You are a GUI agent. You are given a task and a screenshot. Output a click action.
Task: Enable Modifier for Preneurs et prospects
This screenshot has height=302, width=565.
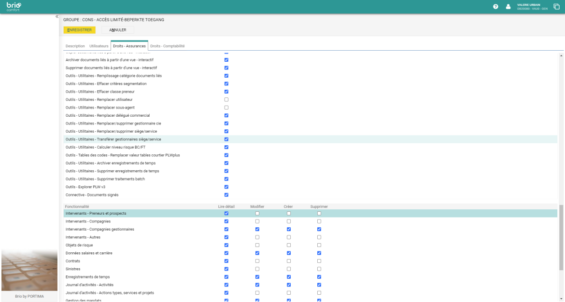[x=257, y=213]
